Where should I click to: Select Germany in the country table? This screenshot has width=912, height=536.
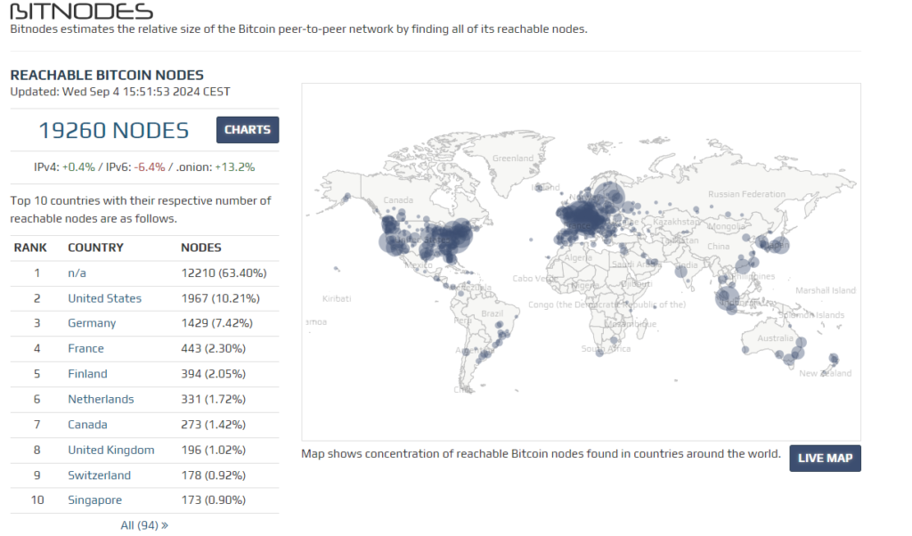92,323
